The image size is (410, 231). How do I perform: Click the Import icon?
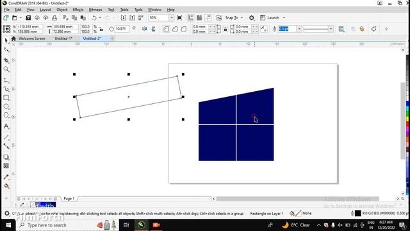(124, 18)
